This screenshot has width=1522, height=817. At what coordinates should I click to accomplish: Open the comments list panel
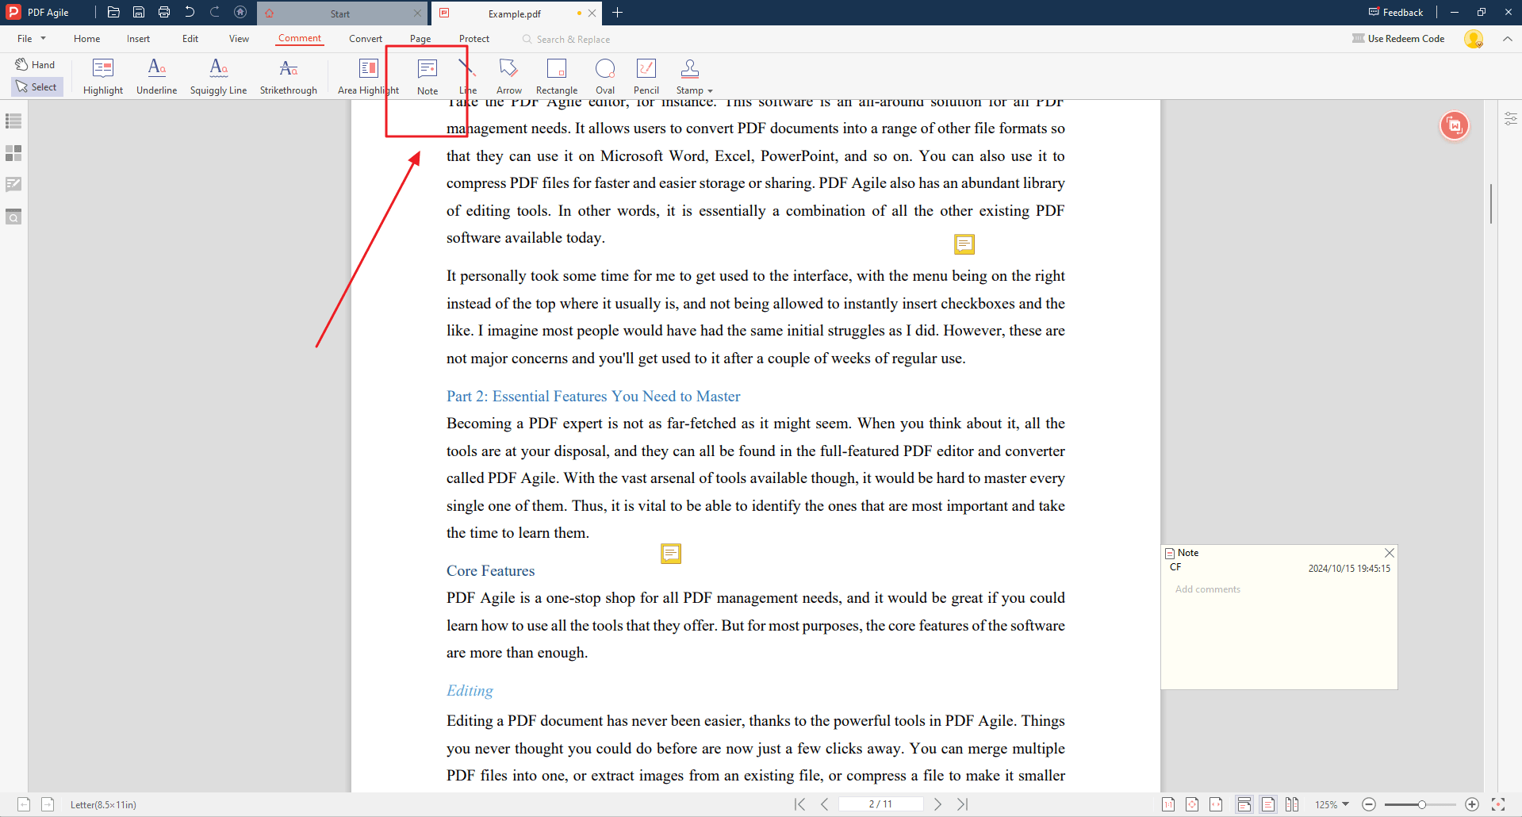tap(13, 184)
